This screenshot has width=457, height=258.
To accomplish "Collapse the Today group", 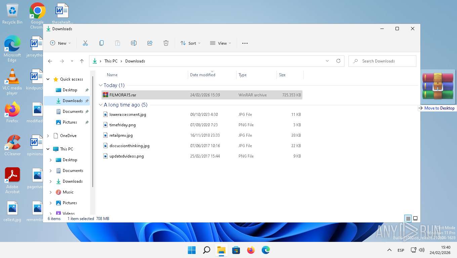I will 100,85.
